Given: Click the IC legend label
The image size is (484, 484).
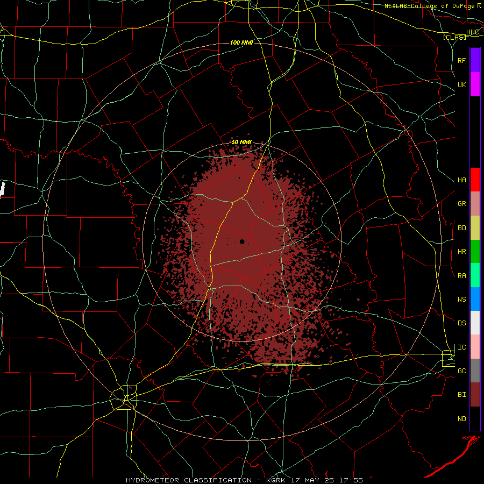Looking at the screenshot, I should 461,347.
